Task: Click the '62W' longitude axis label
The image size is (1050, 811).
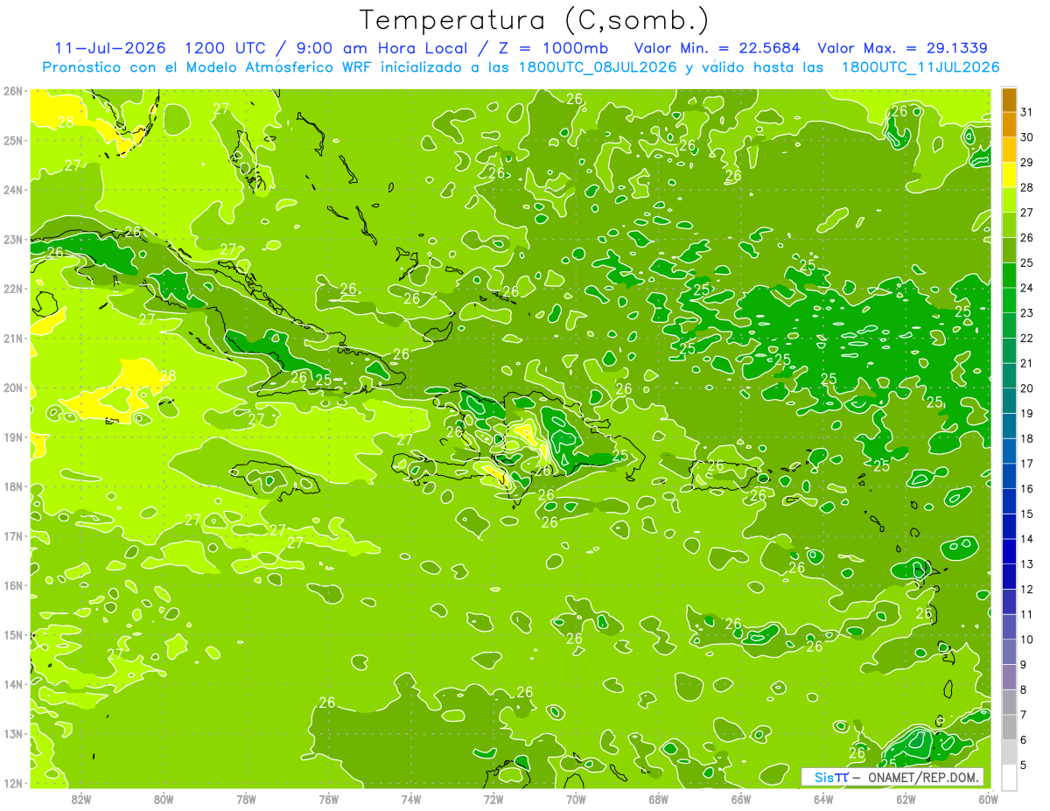Action: [906, 799]
